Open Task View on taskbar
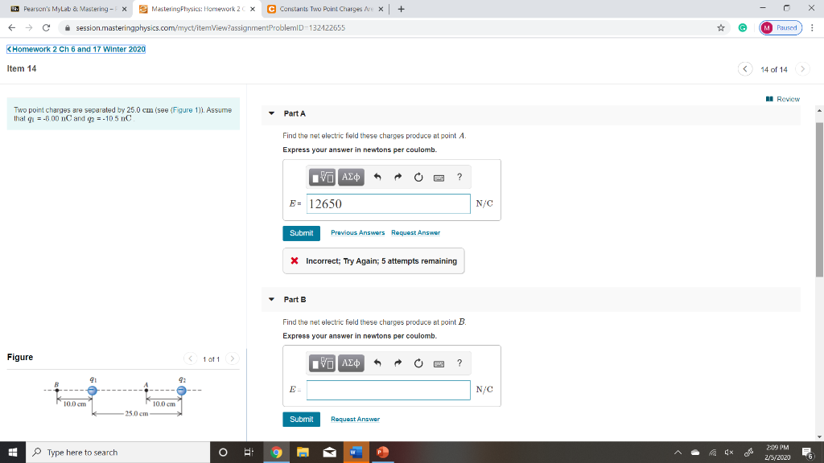Screen dimensions: 824x463 coord(249,452)
